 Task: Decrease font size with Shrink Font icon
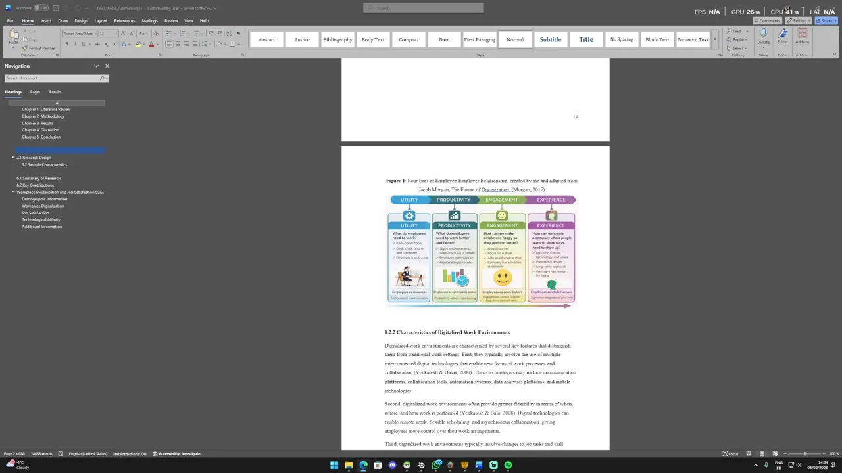[132, 34]
